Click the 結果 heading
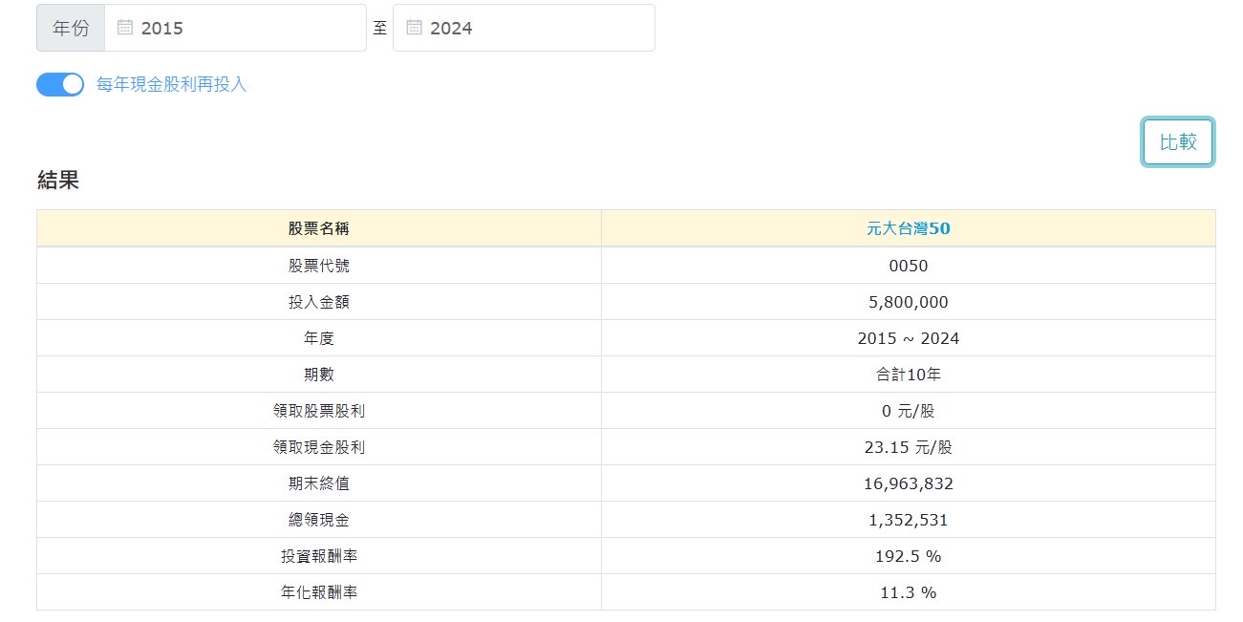Viewport: 1243px width, 622px height. point(57,180)
